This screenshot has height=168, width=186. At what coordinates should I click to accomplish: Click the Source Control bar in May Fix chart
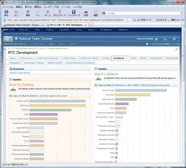point(141,90)
